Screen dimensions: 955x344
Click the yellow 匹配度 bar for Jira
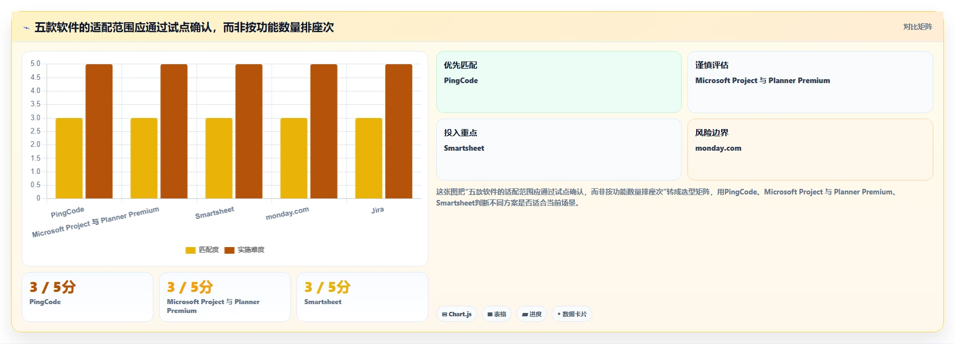(369, 158)
